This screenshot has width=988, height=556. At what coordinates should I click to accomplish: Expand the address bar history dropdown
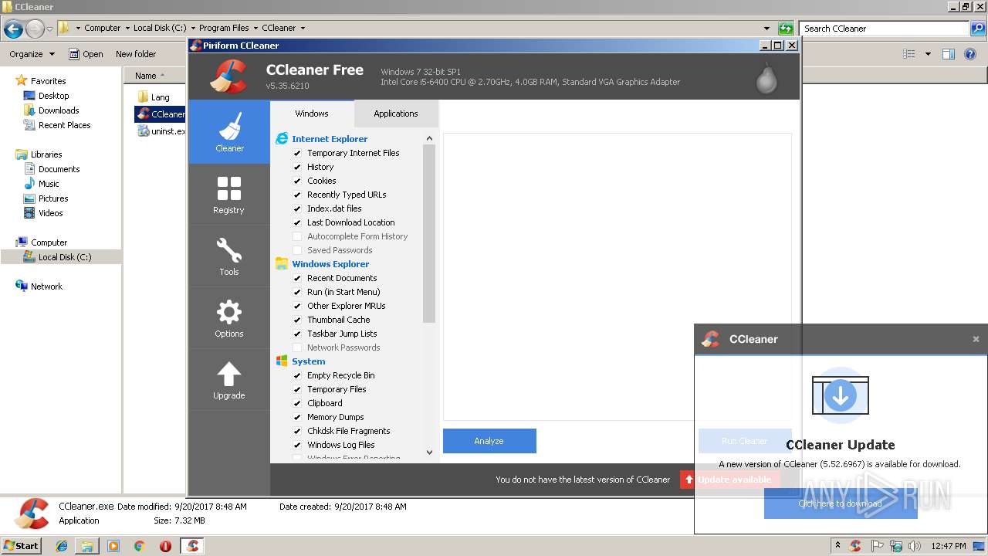click(x=766, y=29)
